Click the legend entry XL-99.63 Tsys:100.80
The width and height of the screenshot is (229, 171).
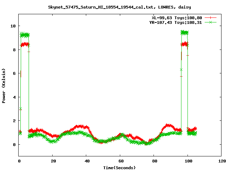pos(177,18)
